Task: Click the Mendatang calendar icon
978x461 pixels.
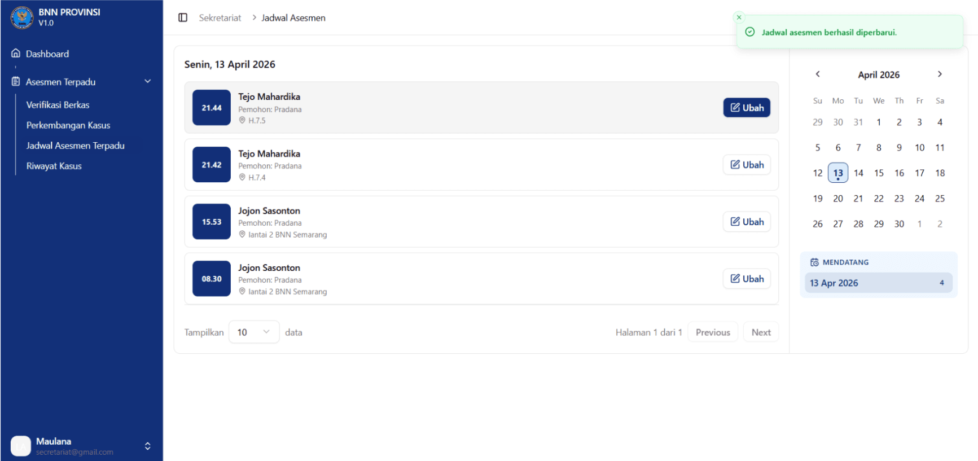Action: [814, 262]
